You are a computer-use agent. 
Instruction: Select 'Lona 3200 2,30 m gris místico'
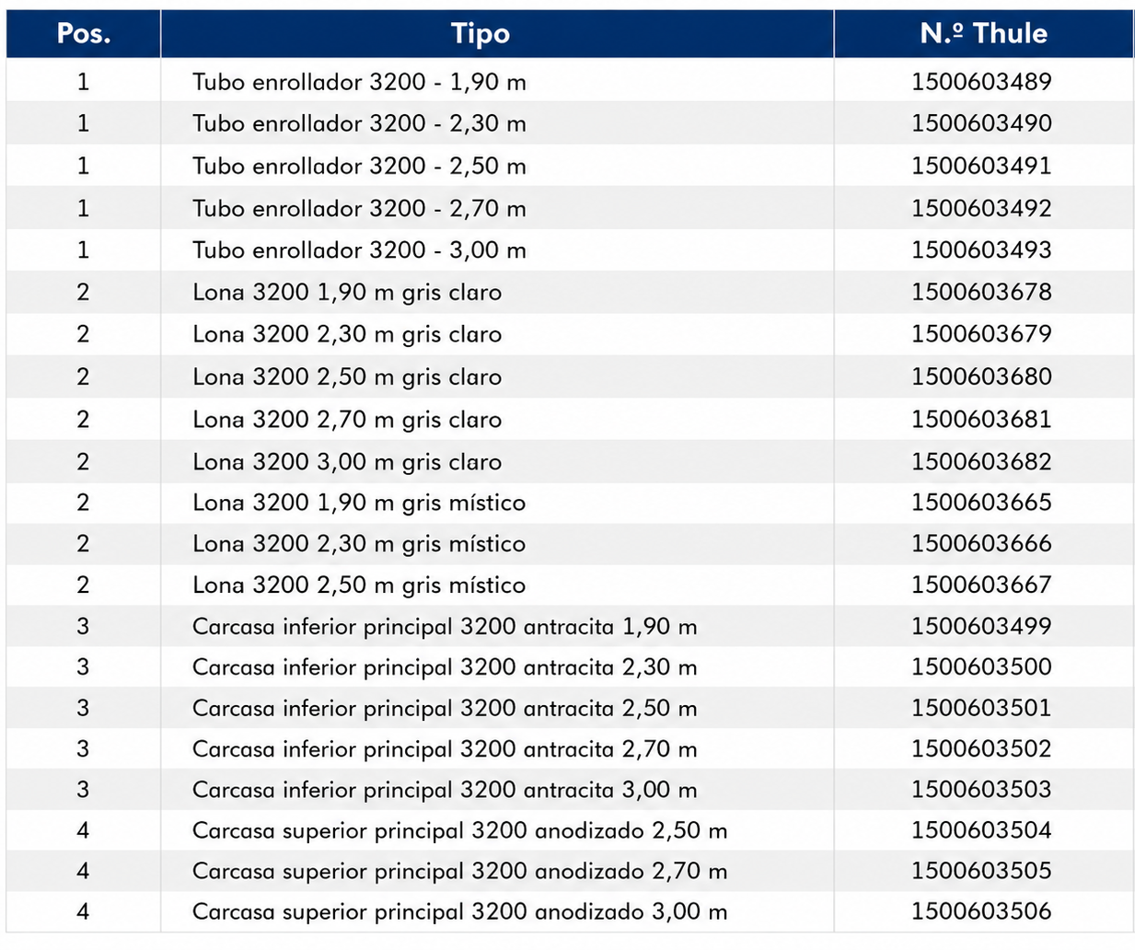[359, 544]
